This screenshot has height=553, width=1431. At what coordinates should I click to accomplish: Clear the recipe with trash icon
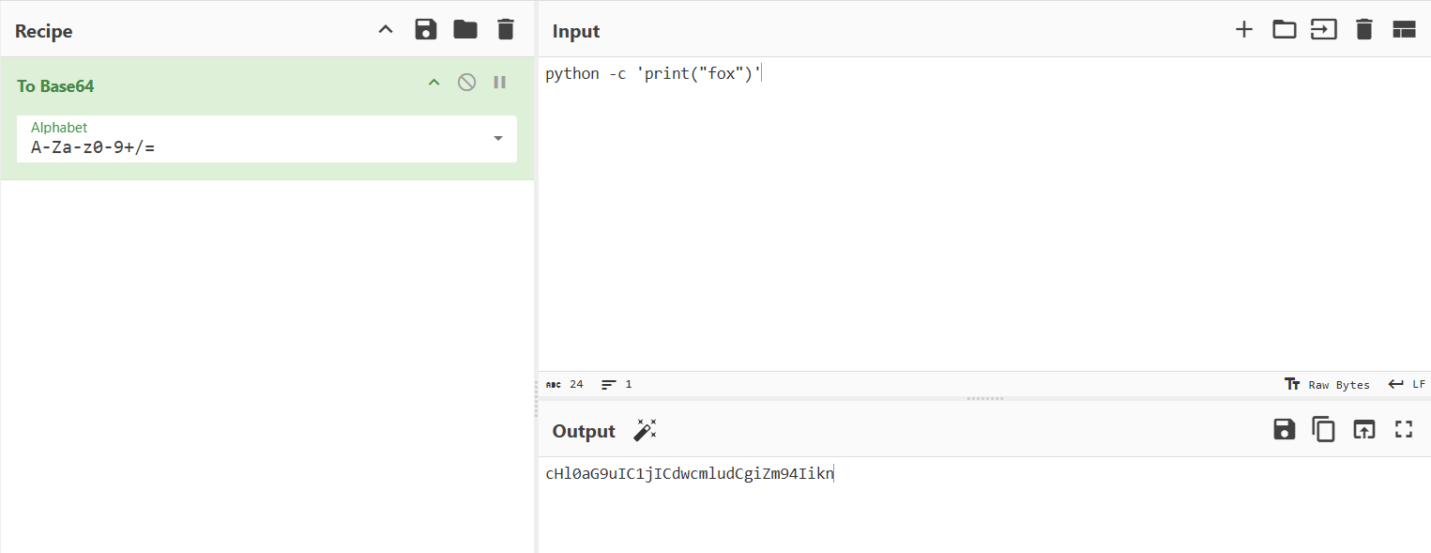tap(506, 30)
